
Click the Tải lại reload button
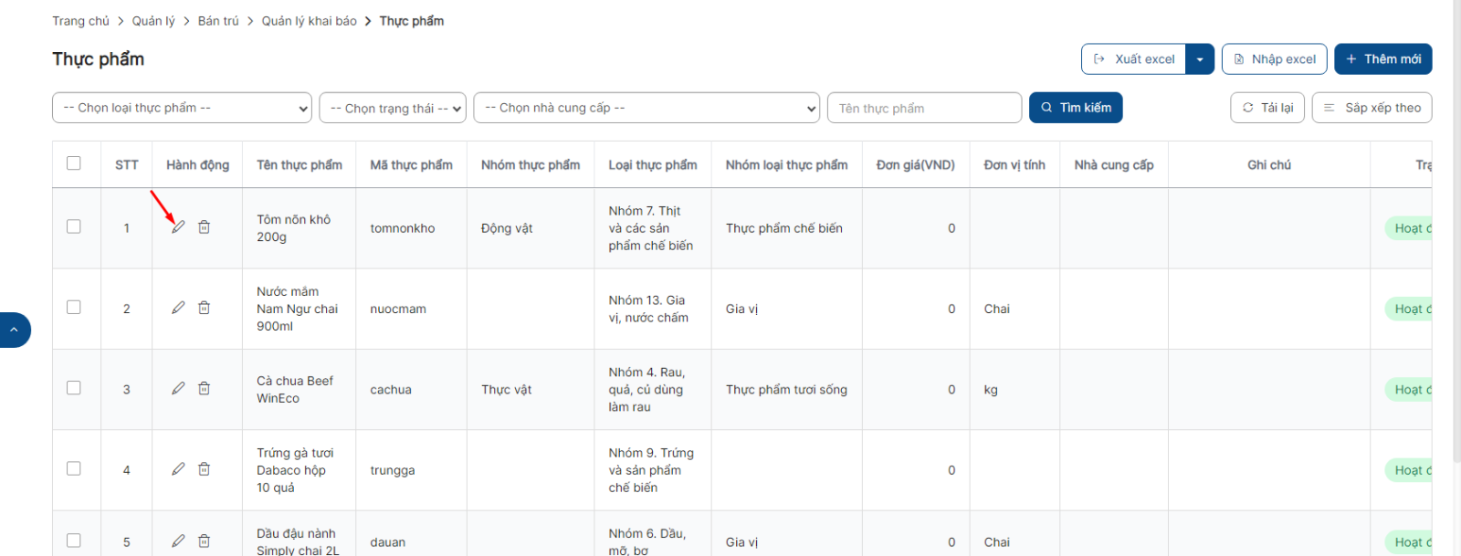[x=1267, y=108]
